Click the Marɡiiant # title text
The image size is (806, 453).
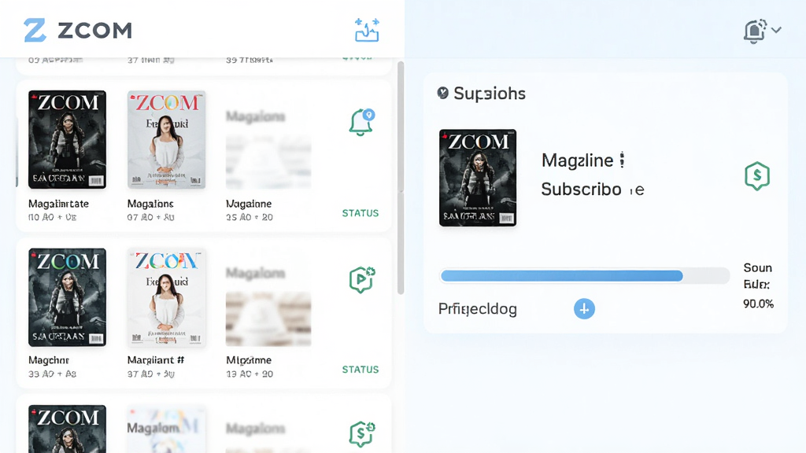(x=156, y=360)
